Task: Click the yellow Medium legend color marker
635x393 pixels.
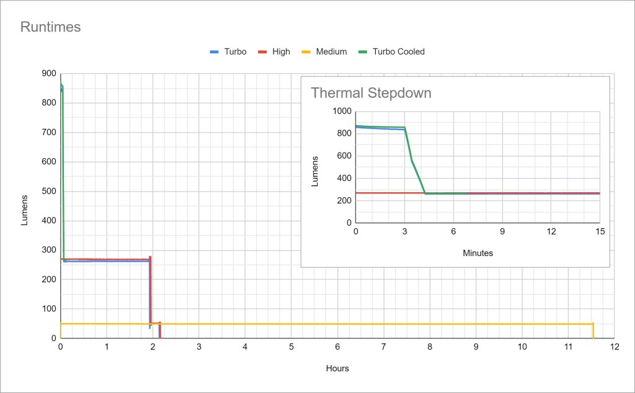Action: [x=306, y=52]
